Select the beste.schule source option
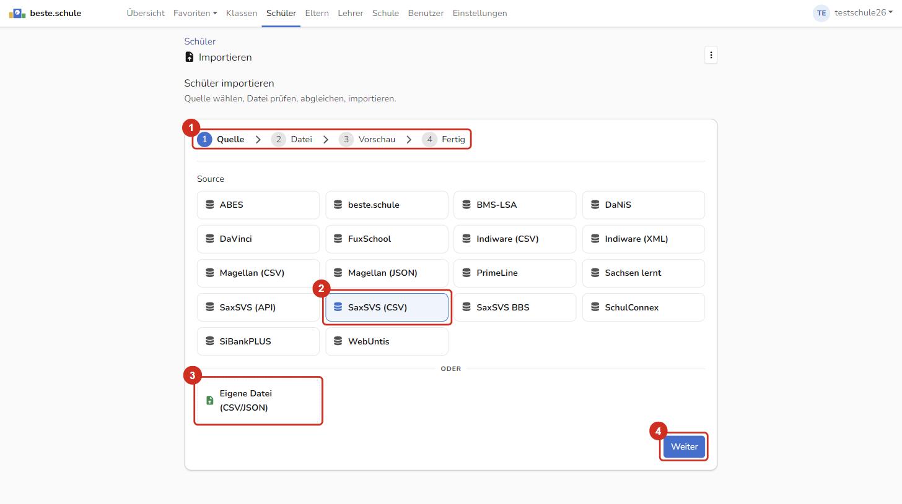The width and height of the screenshot is (902, 504). pos(387,205)
